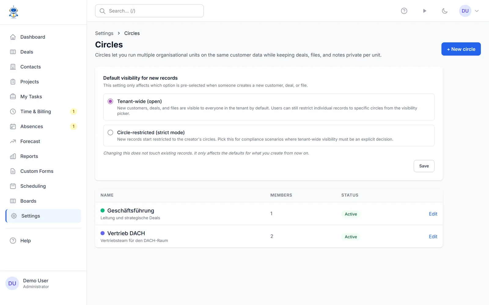Select Tenant-wide (open) radio option
This screenshot has height=305, width=489.
(x=110, y=101)
